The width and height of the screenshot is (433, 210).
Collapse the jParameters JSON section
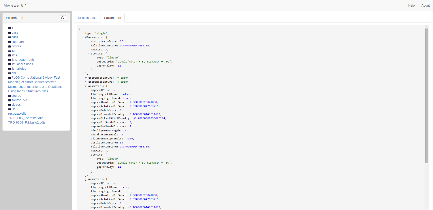tap(83, 179)
